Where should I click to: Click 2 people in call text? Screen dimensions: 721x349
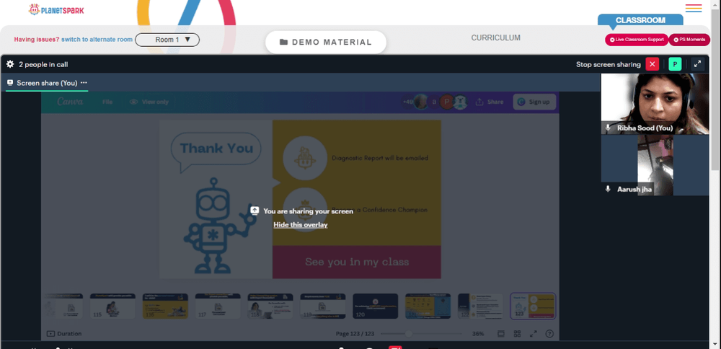pos(43,65)
